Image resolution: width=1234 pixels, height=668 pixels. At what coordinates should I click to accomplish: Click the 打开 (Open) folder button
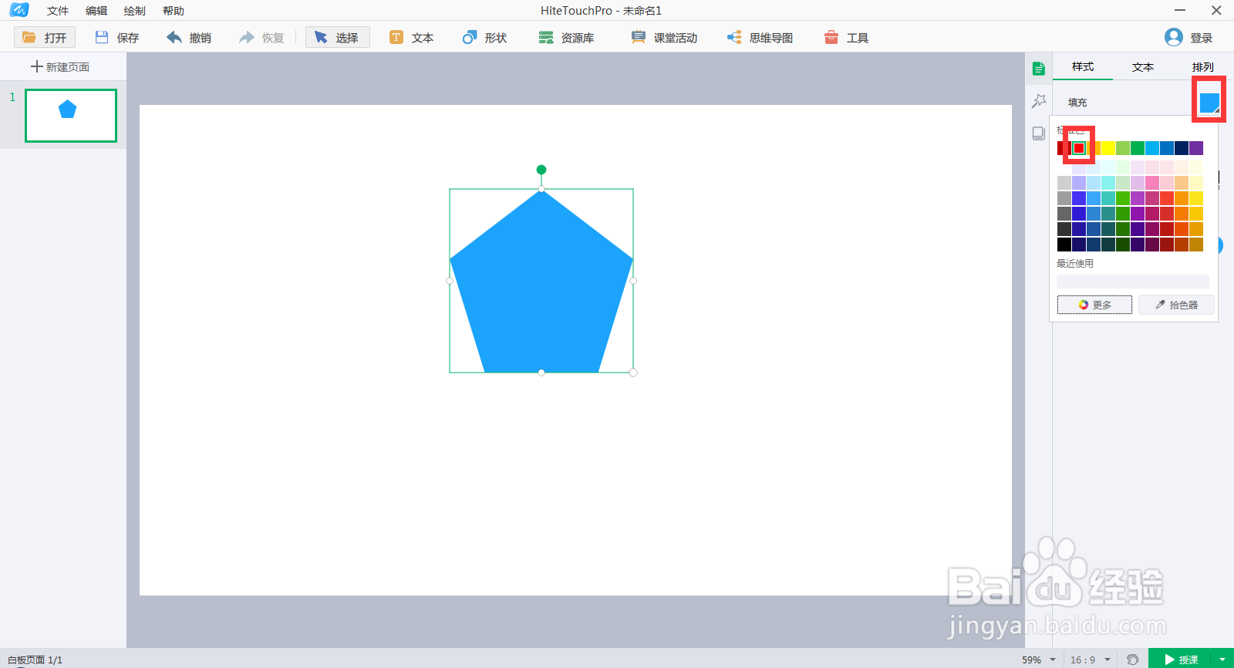click(45, 37)
